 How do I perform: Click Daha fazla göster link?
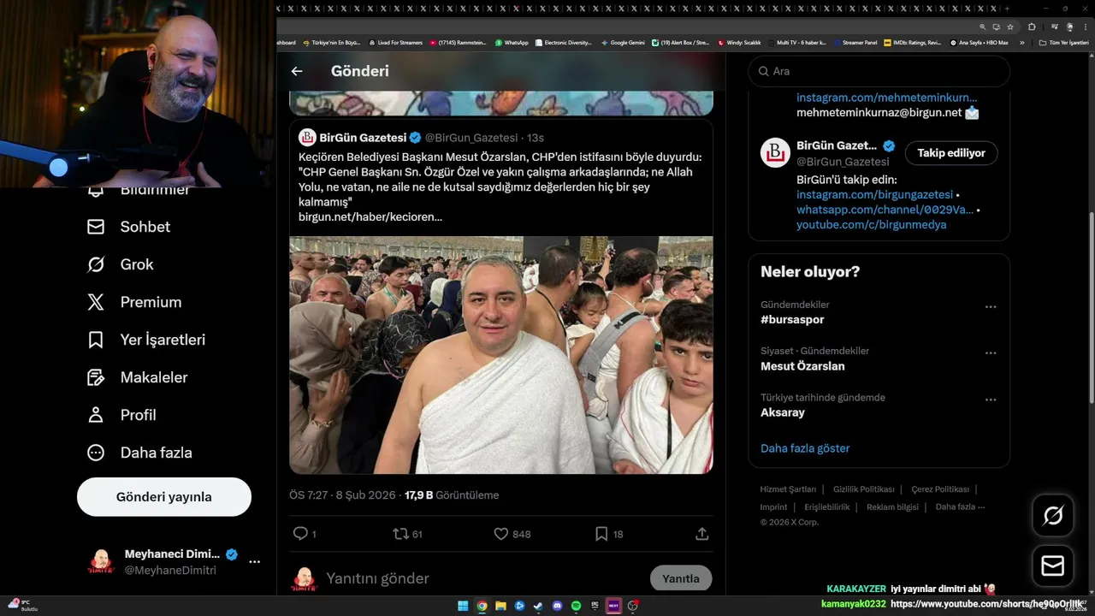click(x=805, y=448)
